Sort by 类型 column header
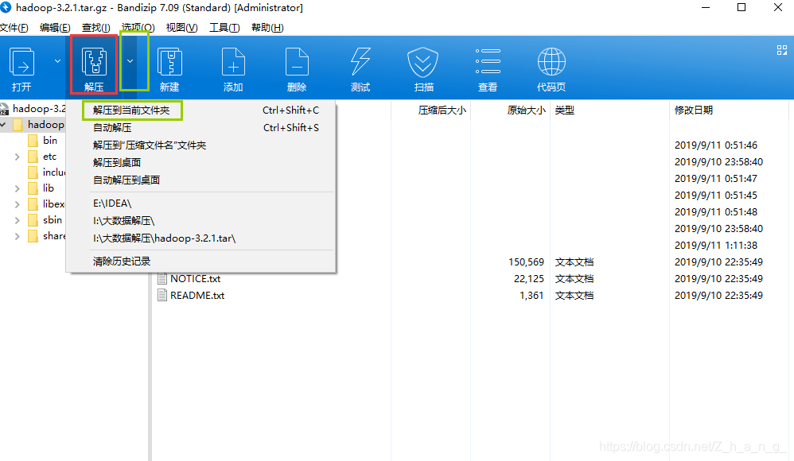The width and height of the screenshot is (794, 461). coord(565,110)
